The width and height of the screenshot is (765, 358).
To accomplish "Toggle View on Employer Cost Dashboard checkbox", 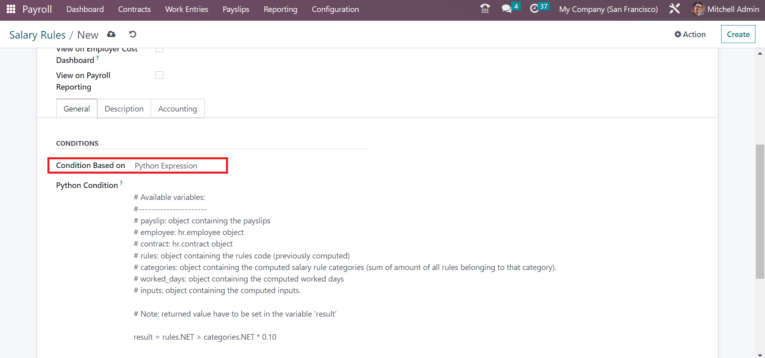I will pos(159,50).
